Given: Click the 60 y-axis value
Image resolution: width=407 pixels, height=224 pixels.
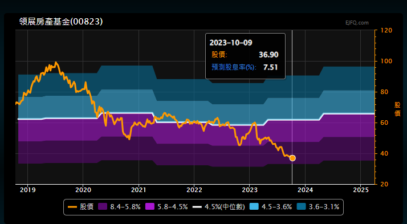Looking at the screenshot, I should [x=385, y=123].
